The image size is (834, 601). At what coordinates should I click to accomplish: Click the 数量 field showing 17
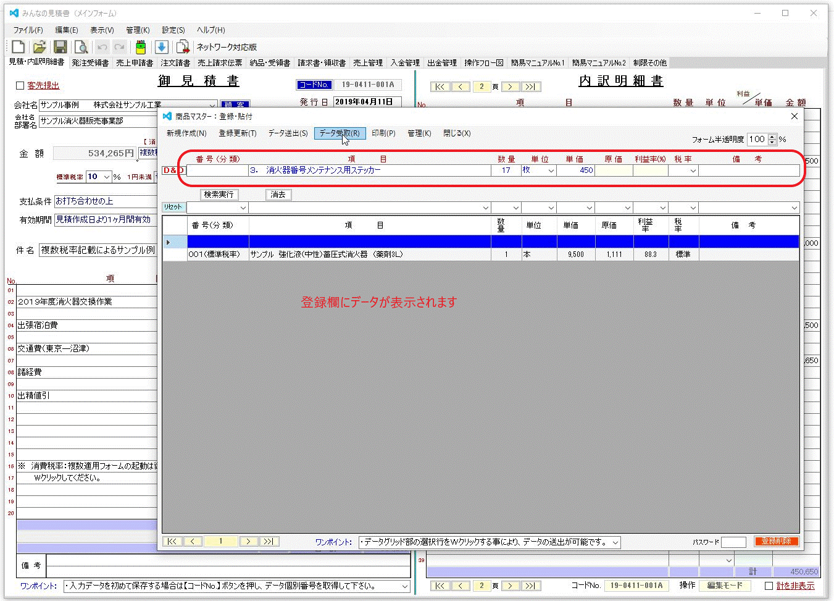(506, 170)
